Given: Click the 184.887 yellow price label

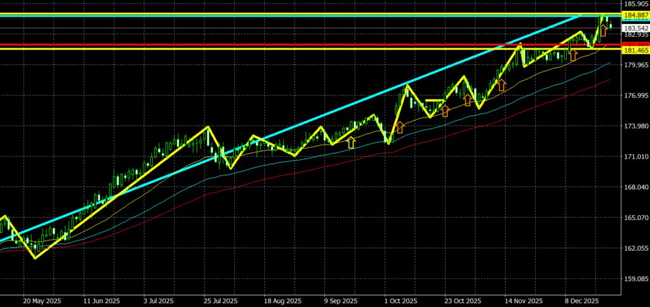Looking at the screenshot, I should pos(635,15).
